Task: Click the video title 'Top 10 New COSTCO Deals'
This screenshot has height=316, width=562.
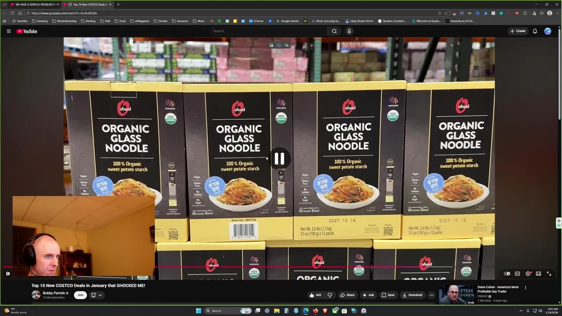Action: click(88, 285)
